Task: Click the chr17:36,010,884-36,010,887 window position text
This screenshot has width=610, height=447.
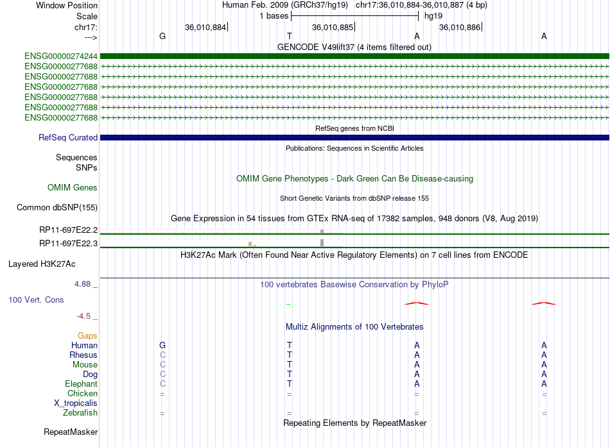Action: tap(421, 5)
